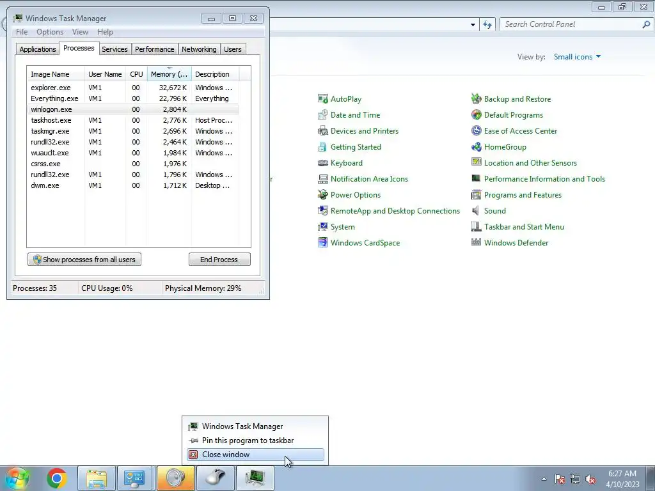Sort by Memory column header
Viewport: 655px width, 491px height.
[x=169, y=74]
